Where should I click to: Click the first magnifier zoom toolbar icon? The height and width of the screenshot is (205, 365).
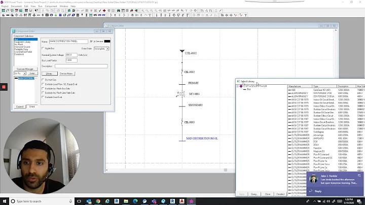[x=142, y=11]
